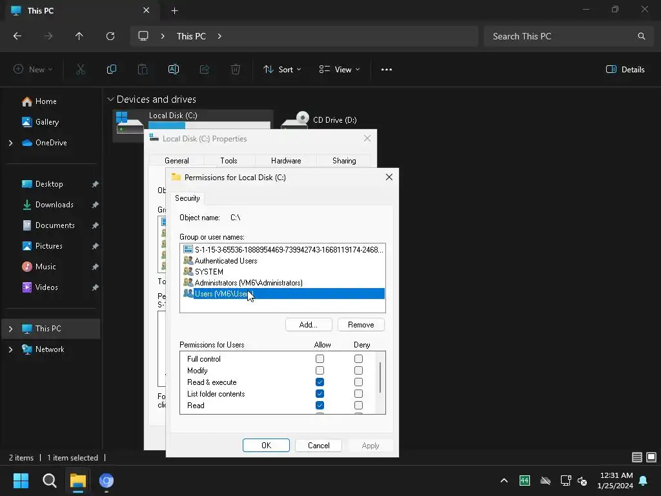Click Cancel in Permissions dialog

click(319, 446)
